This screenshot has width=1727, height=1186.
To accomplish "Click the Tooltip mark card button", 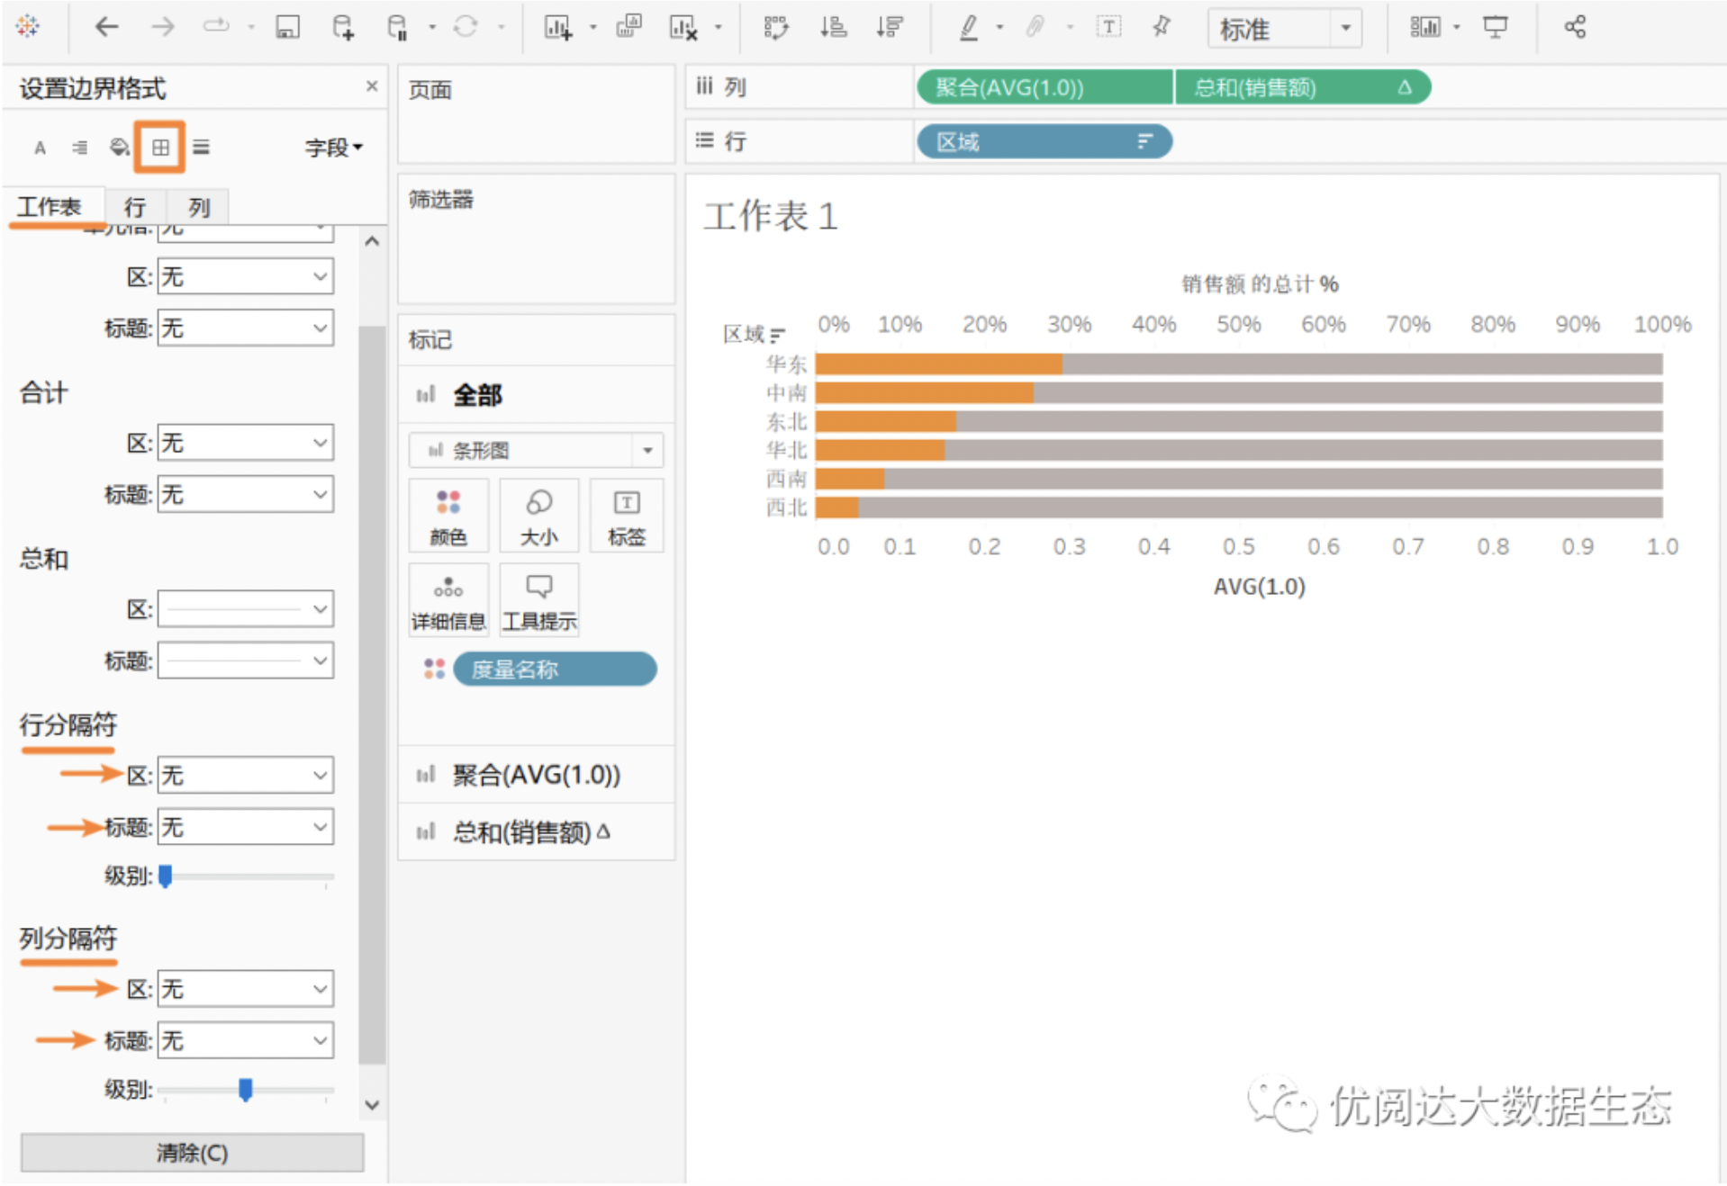I will [x=538, y=600].
